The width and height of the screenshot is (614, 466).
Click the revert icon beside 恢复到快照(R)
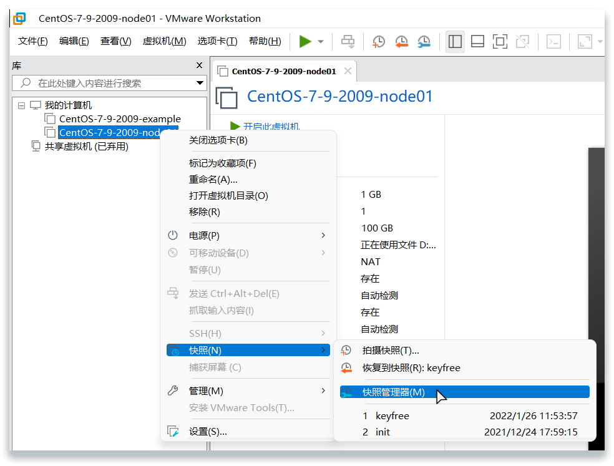point(346,367)
